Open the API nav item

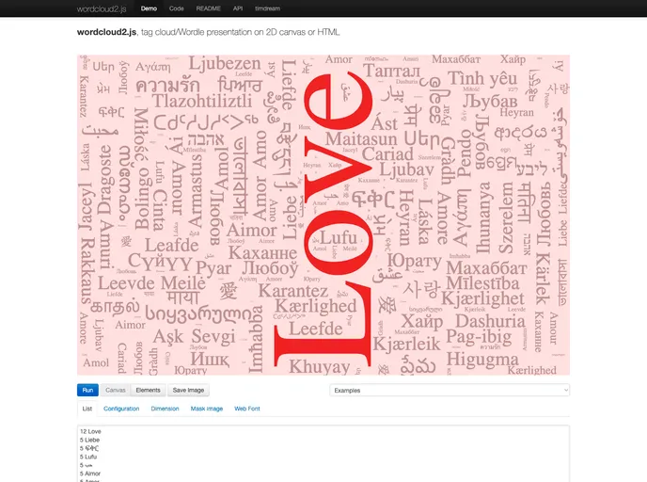tap(238, 8)
